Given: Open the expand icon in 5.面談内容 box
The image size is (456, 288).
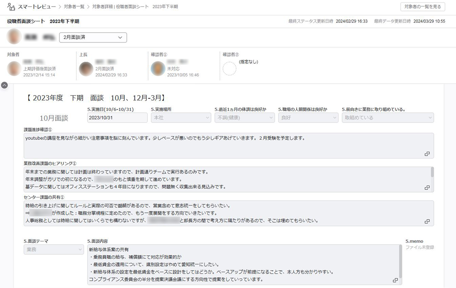Looking at the screenshot, I should [x=395, y=280].
